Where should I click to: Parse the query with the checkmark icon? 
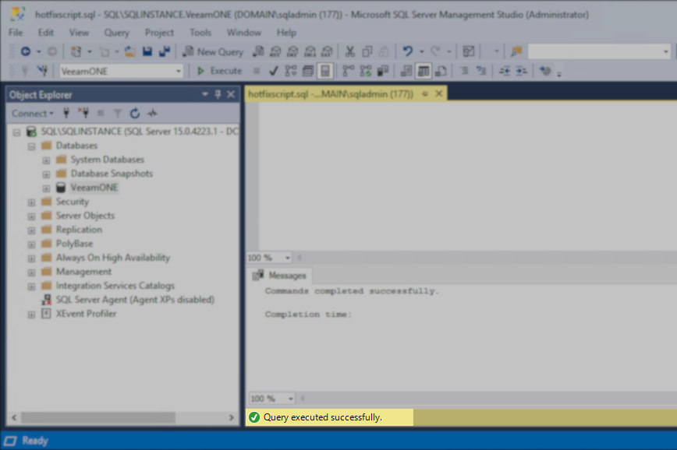coord(273,71)
